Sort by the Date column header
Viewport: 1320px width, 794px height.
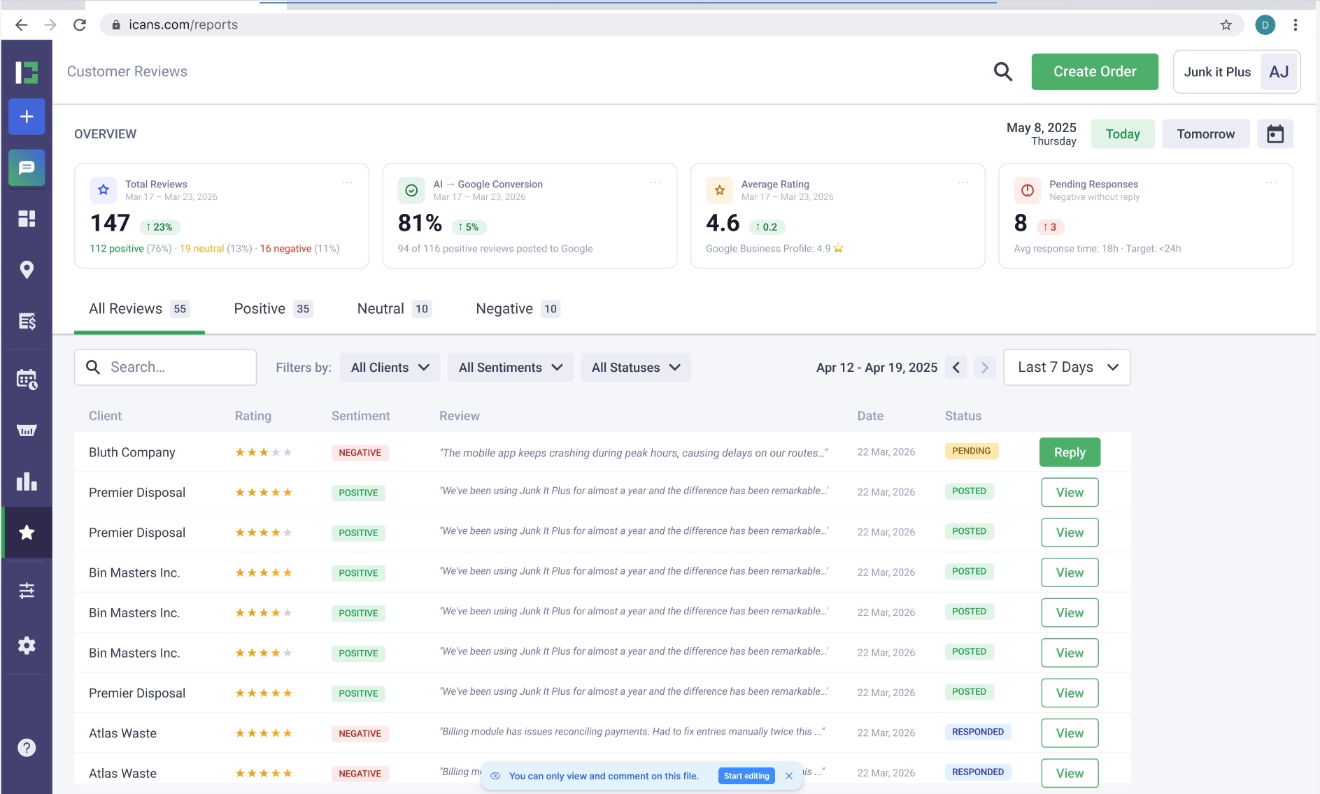pos(870,416)
